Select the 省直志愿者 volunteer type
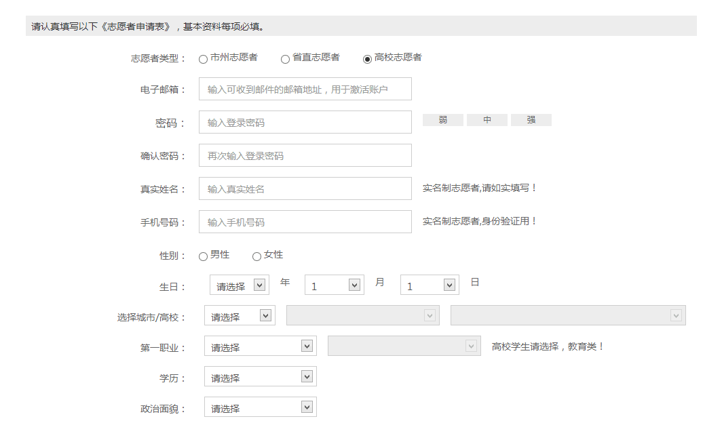This screenshot has width=722, height=421. click(x=285, y=59)
